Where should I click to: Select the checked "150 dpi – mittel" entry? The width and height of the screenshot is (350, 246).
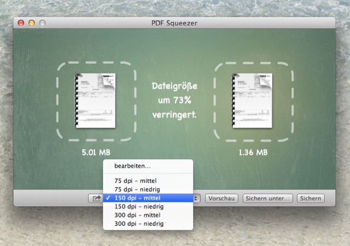click(141, 198)
